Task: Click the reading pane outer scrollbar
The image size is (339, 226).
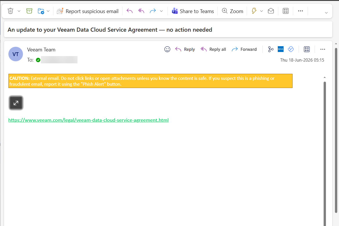Action: pos(336,130)
